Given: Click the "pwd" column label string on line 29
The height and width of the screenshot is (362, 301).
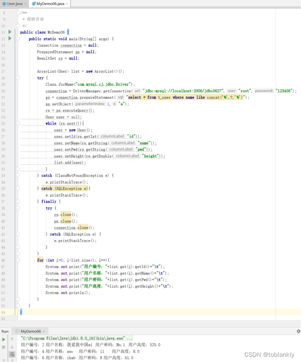Looking at the screenshot, I should click(x=141, y=149).
